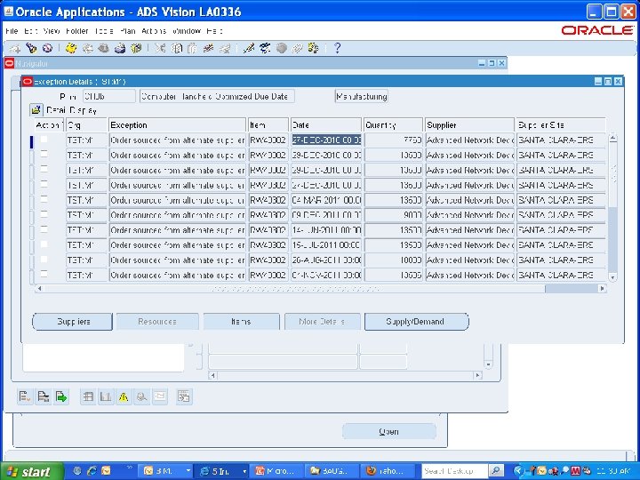Viewport: 640px width, 480px height.
Task: Click the first list icon in Navigator bottom toolbar
Action: coord(25,396)
